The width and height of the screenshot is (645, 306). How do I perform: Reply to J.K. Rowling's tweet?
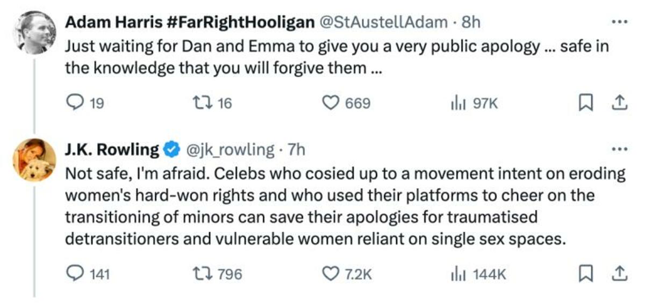pyautogui.click(x=73, y=274)
